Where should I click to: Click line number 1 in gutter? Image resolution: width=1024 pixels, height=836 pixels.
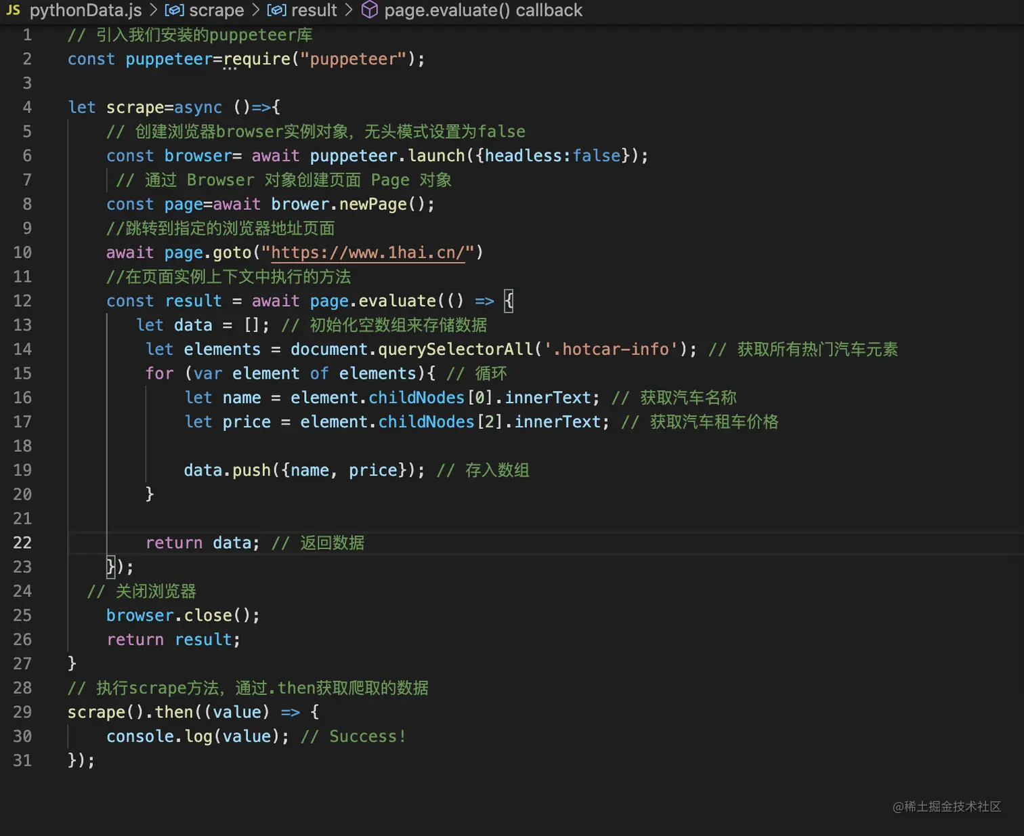[x=27, y=35]
